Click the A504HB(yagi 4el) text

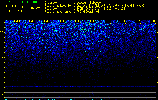pos(89,12)
